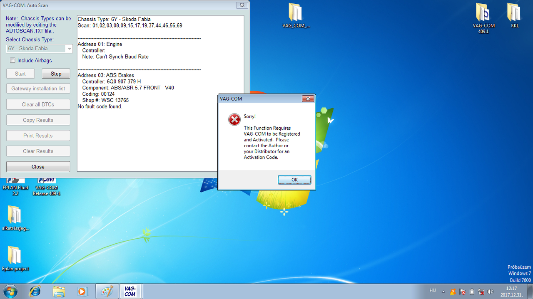The image size is (533, 299).
Task: Click the Show desktop button
Action: pyautogui.click(x=530, y=292)
